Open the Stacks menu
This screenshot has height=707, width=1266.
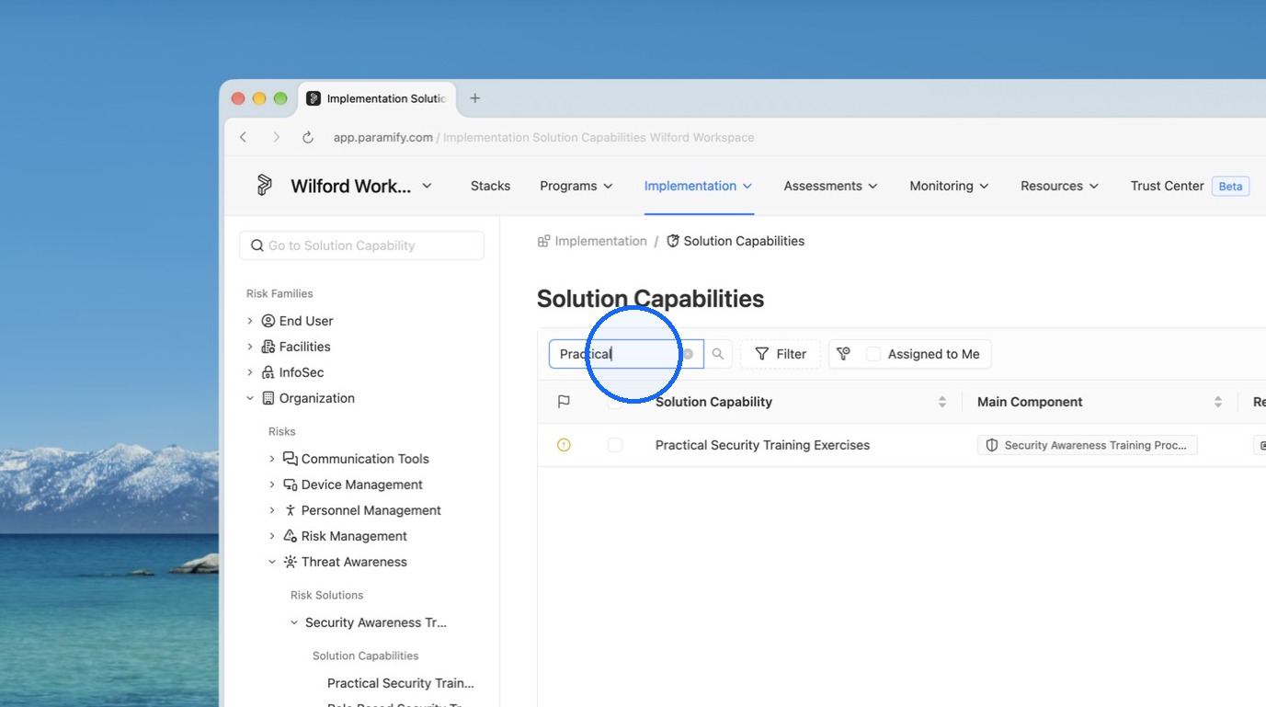(x=490, y=186)
